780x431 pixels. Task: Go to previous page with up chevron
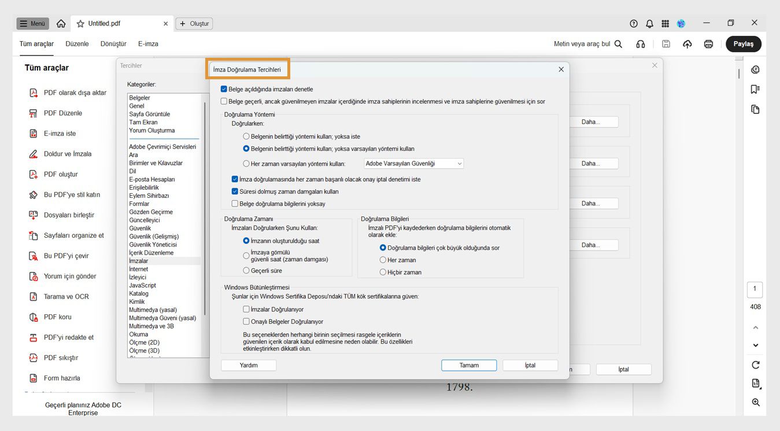(x=755, y=327)
